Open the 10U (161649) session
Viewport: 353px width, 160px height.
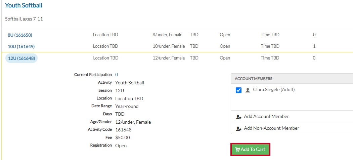point(21,47)
